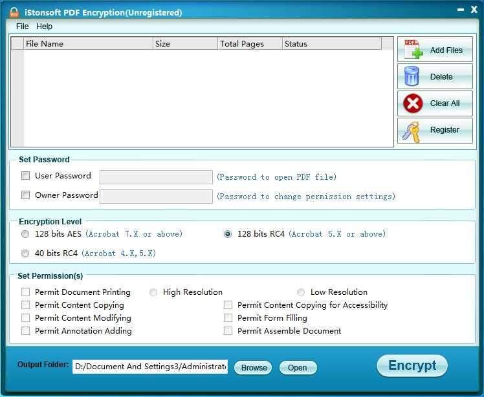Click the PDF add icon on Add Files
Screen dimensions: 484x397
point(413,49)
